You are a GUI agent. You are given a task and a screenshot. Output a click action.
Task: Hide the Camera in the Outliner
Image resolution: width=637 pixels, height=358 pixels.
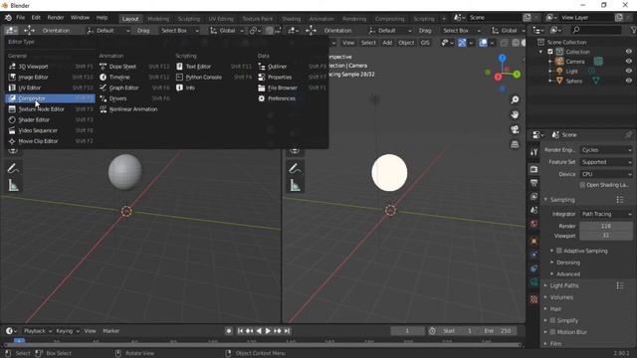[628, 62]
